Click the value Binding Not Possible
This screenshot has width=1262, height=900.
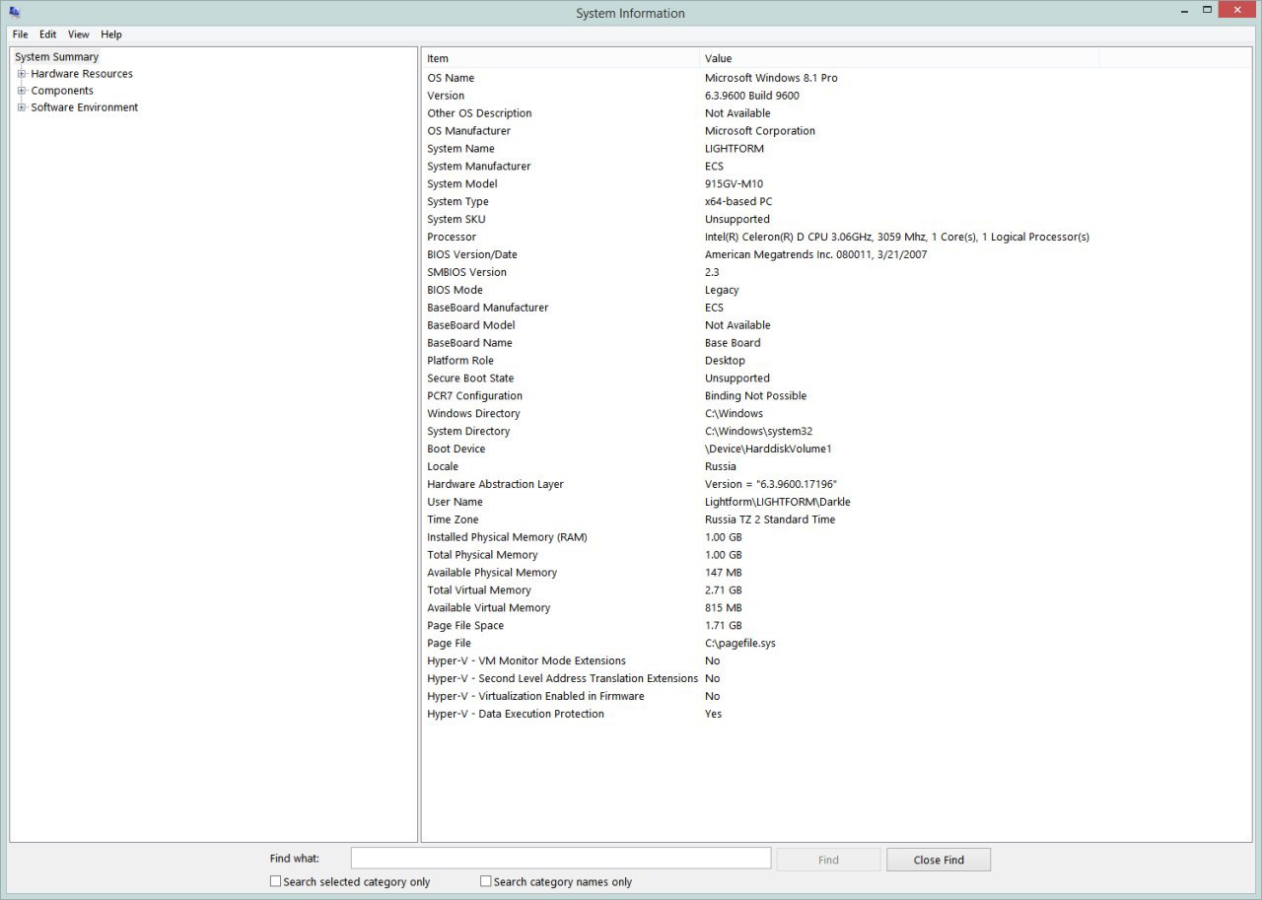coord(755,396)
